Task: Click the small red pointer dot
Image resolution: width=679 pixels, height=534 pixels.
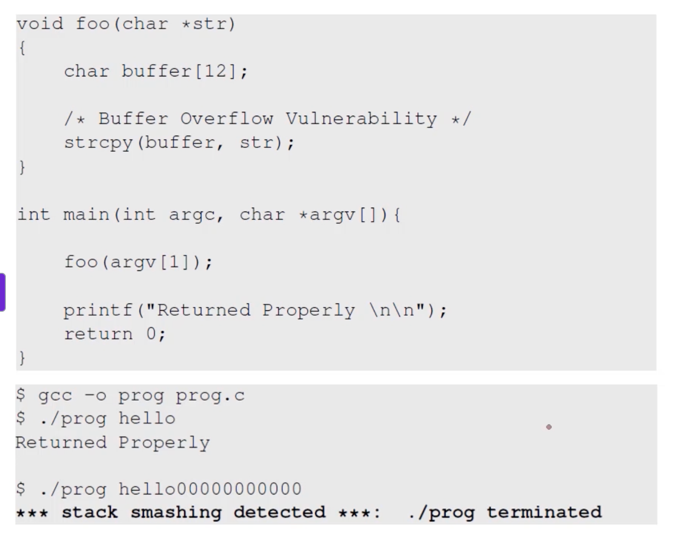Action: pos(549,427)
